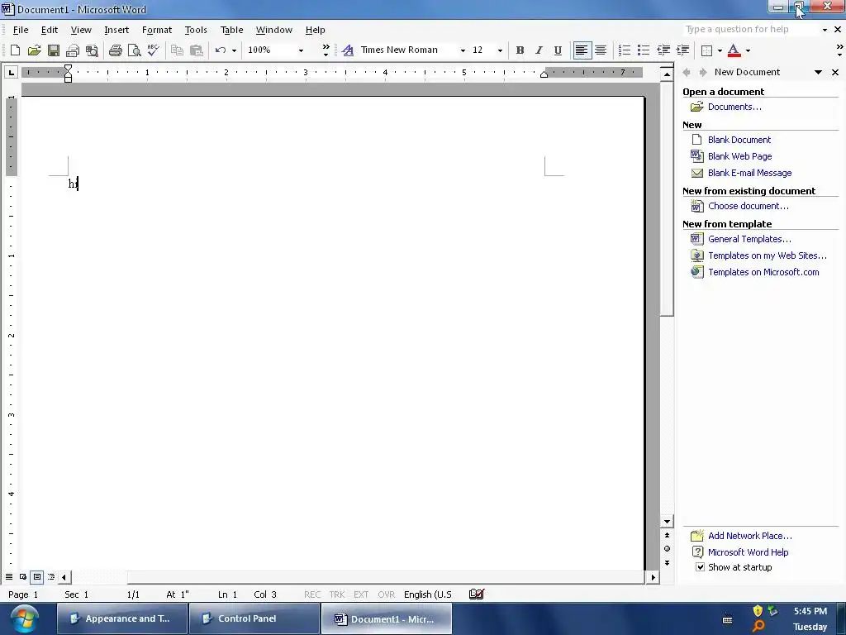Image resolution: width=846 pixels, height=635 pixels.
Task: Open the Format menu
Action: [x=157, y=30]
